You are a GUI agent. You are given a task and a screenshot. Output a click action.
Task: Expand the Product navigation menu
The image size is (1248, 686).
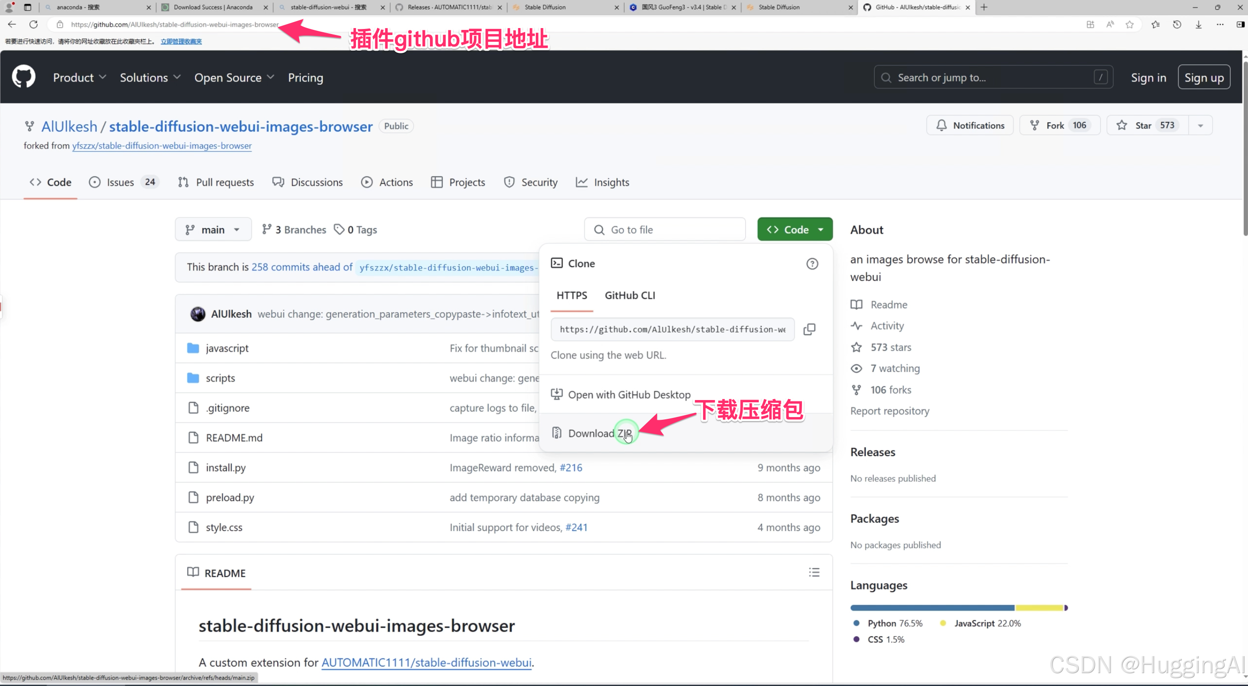(x=80, y=78)
